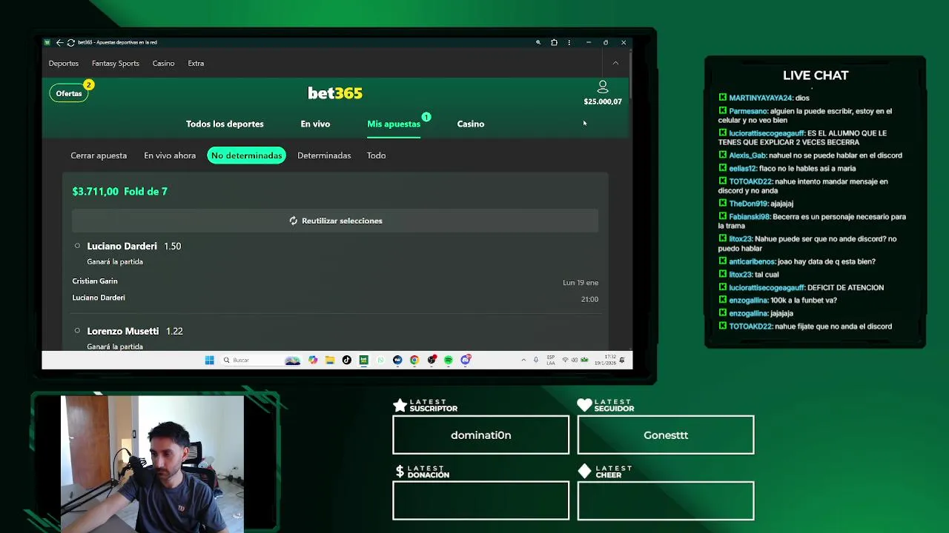Click the Lun 19 ene match date

pyautogui.click(x=581, y=283)
